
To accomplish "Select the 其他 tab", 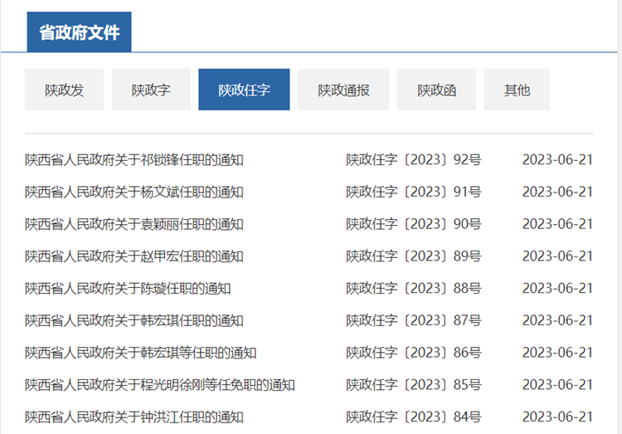I will (x=517, y=90).
